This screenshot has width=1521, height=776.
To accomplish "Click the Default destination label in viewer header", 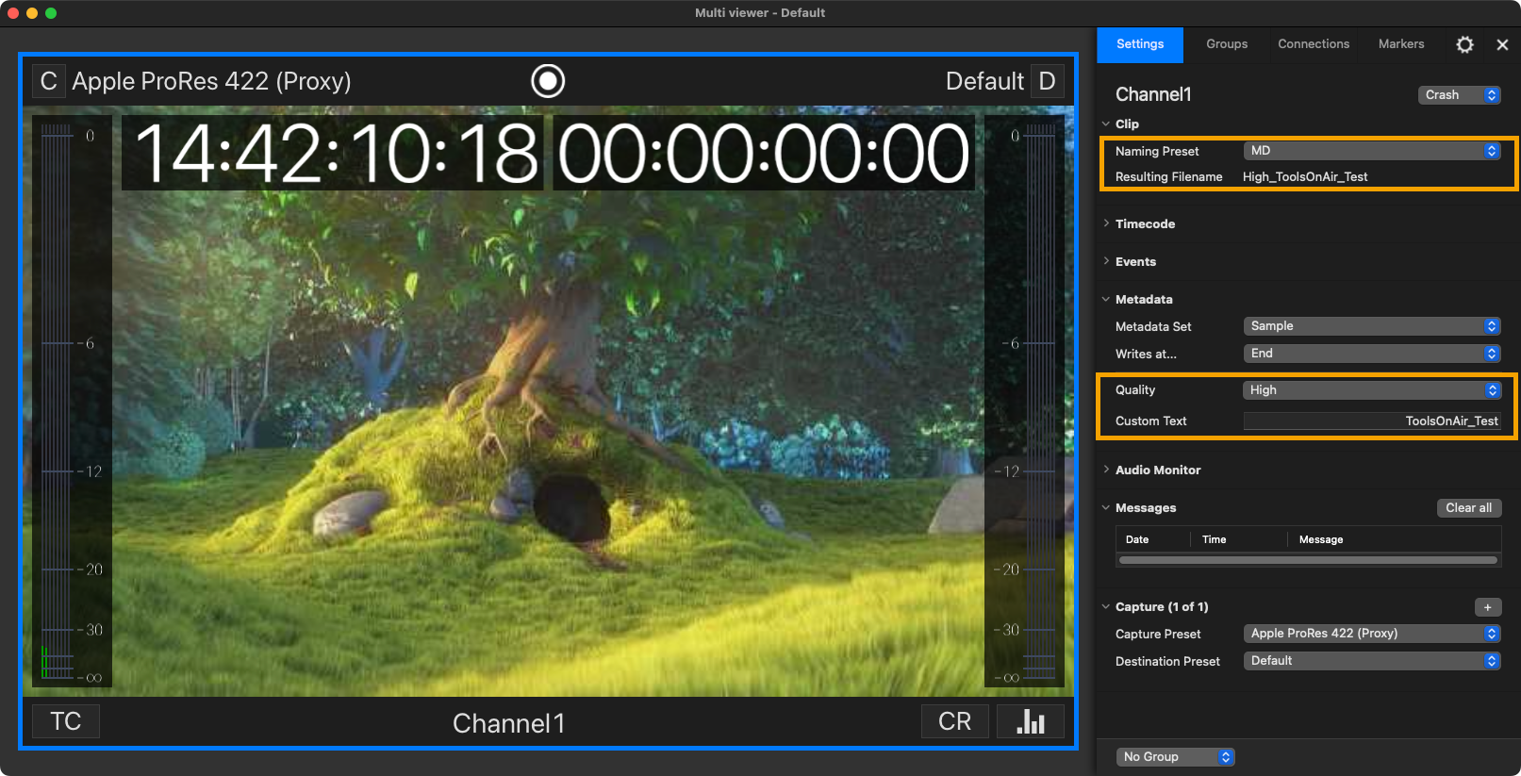I will (x=984, y=81).
